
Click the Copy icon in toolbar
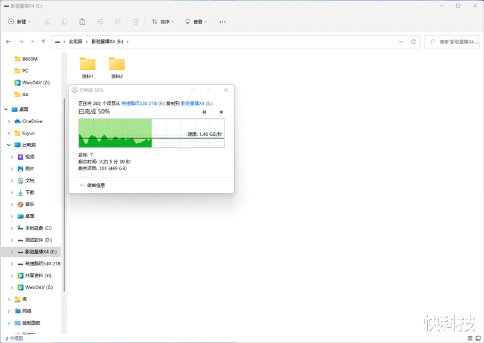pos(65,22)
